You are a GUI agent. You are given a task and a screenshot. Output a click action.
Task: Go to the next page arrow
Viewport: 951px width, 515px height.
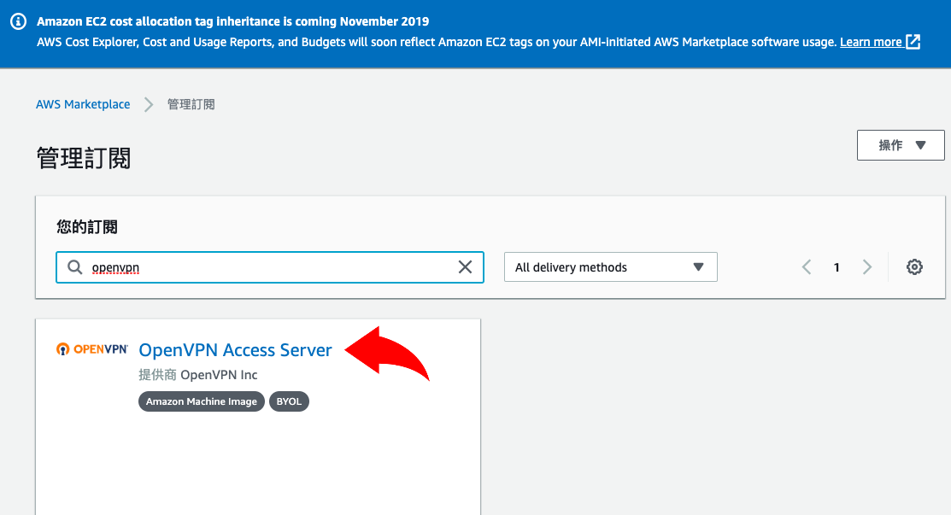coord(867,267)
